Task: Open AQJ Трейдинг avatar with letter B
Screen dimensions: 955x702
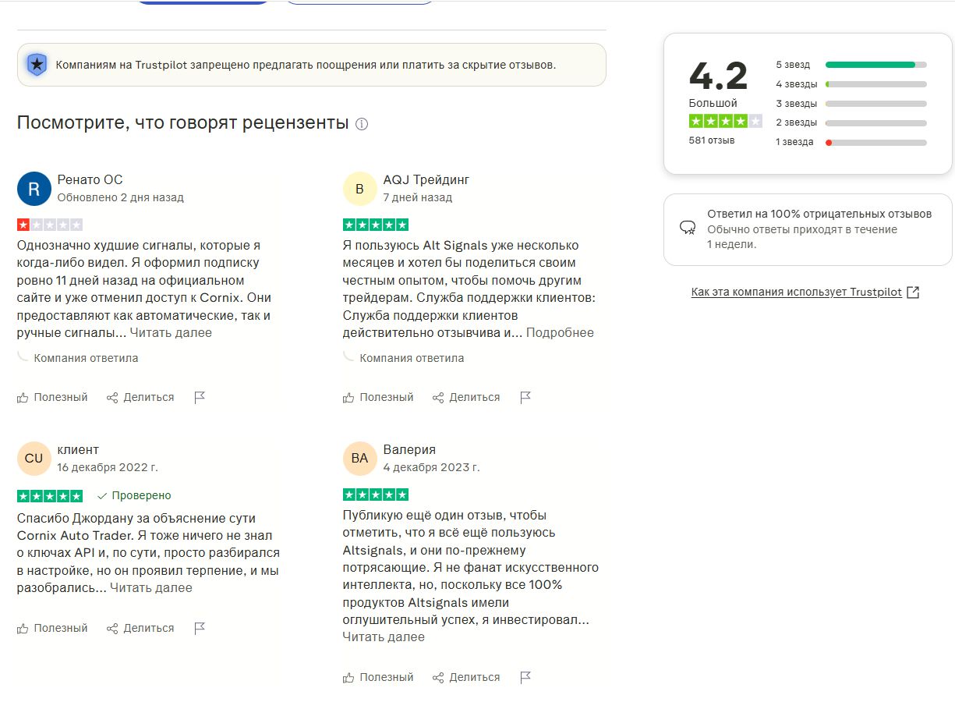Action: [x=359, y=189]
